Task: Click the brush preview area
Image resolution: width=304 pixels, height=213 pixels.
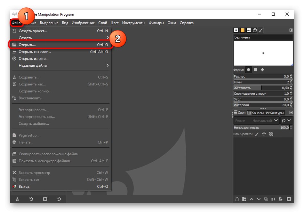Action: 263,53
